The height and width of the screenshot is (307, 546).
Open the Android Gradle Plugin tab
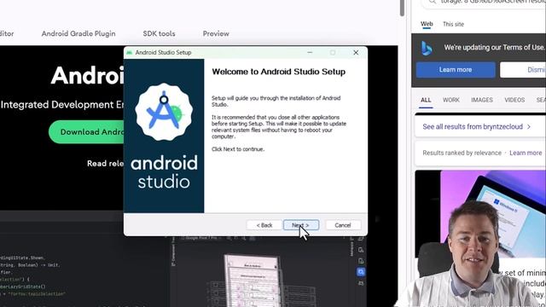(x=78, y=34)
